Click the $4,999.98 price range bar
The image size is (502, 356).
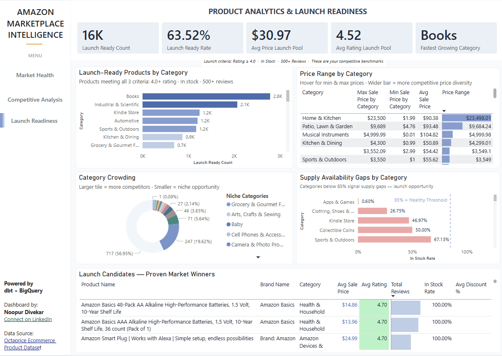click(447, 134)
